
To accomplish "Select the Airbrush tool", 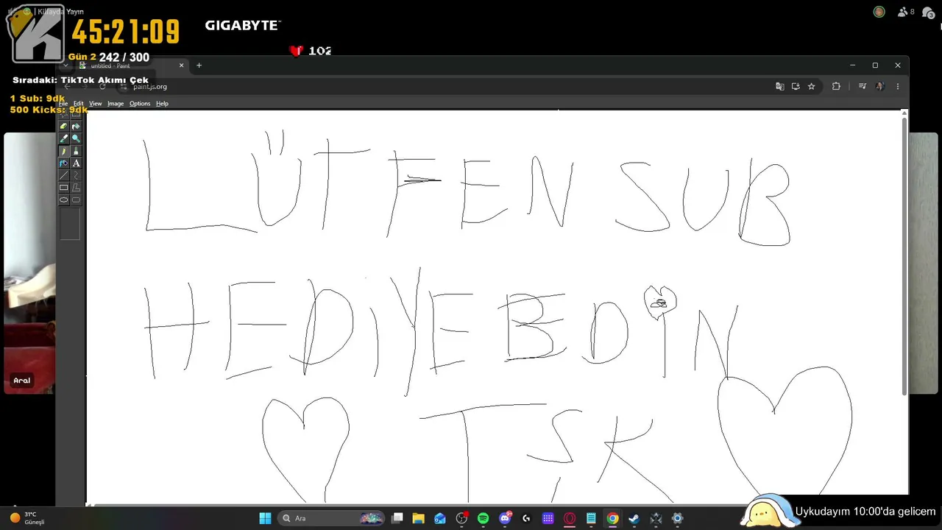I will 64,163.
